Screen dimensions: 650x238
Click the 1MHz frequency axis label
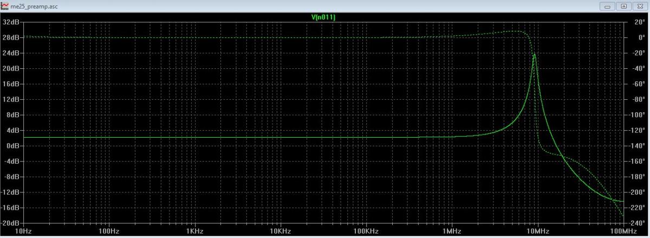pyautogui.click(x=451, y=231)
